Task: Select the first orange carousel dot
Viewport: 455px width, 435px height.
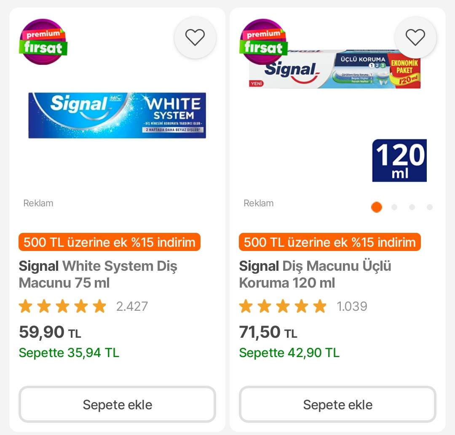Action: pyautogui.click(x=376, y=207)
